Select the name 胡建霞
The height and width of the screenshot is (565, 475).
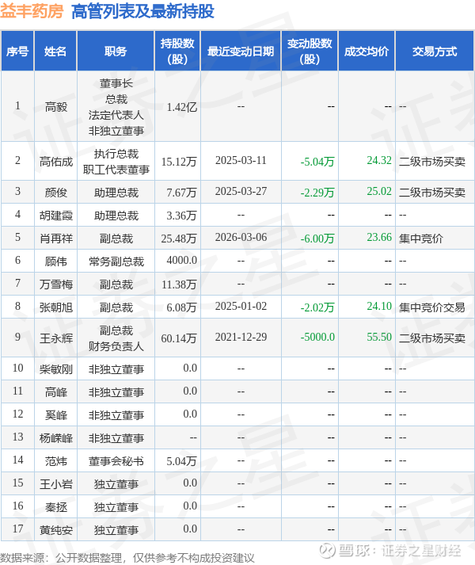click(56, 216)
